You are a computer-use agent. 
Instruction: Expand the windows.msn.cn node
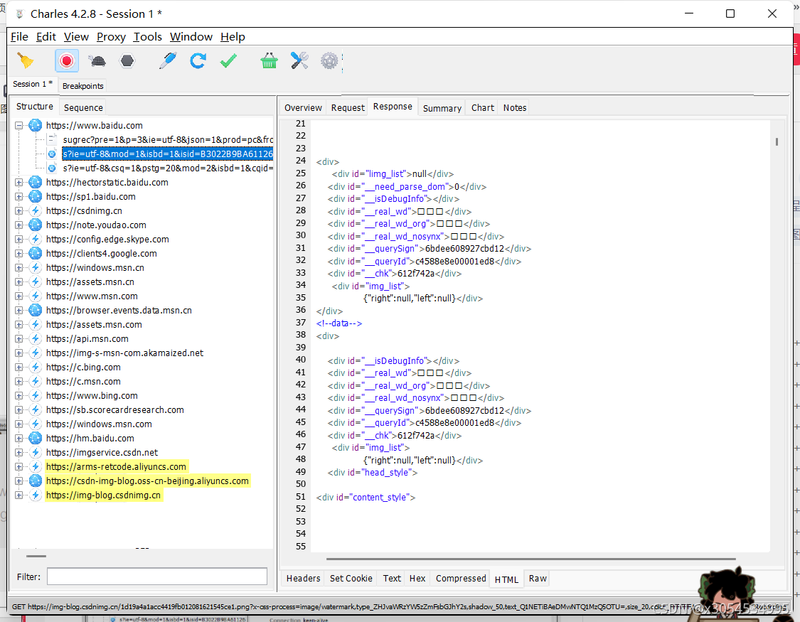pyautogui.click(x=19, y=268)
